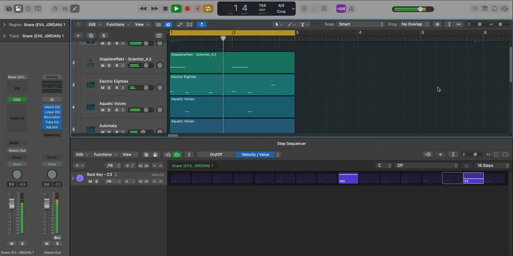
Task: Record-enable the Aquatic Voices track
Action: tap(117, 110)
